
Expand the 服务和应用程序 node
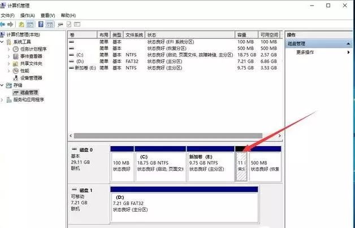(2, 100)
